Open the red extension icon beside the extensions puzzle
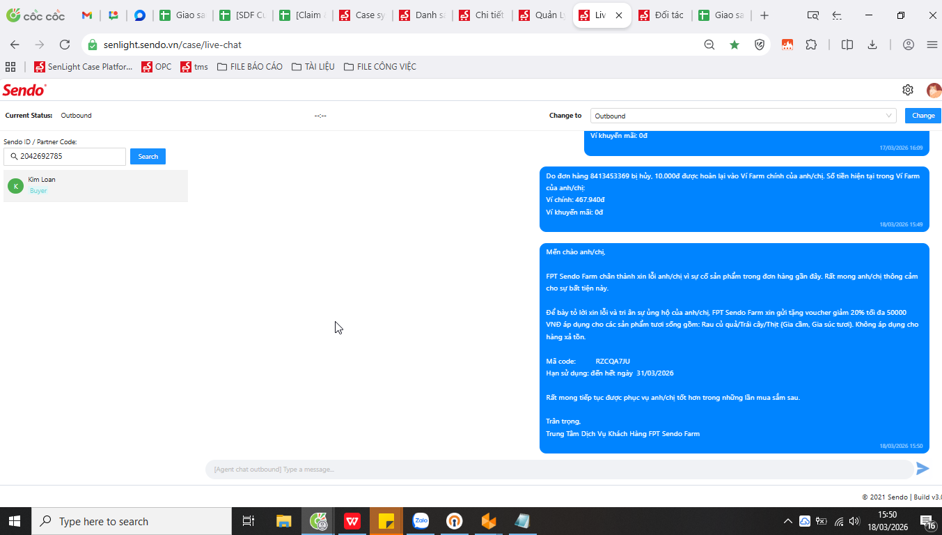Image resolution: width=942 pixels, height=535 pixels. pos(787,45)
